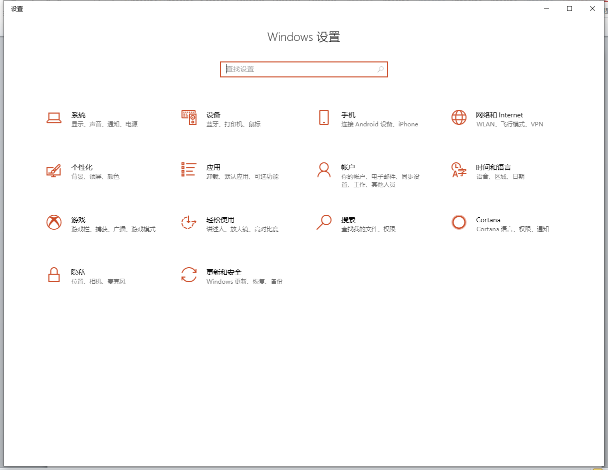Focus the 查找设置 search field

[x=304, y=69]
